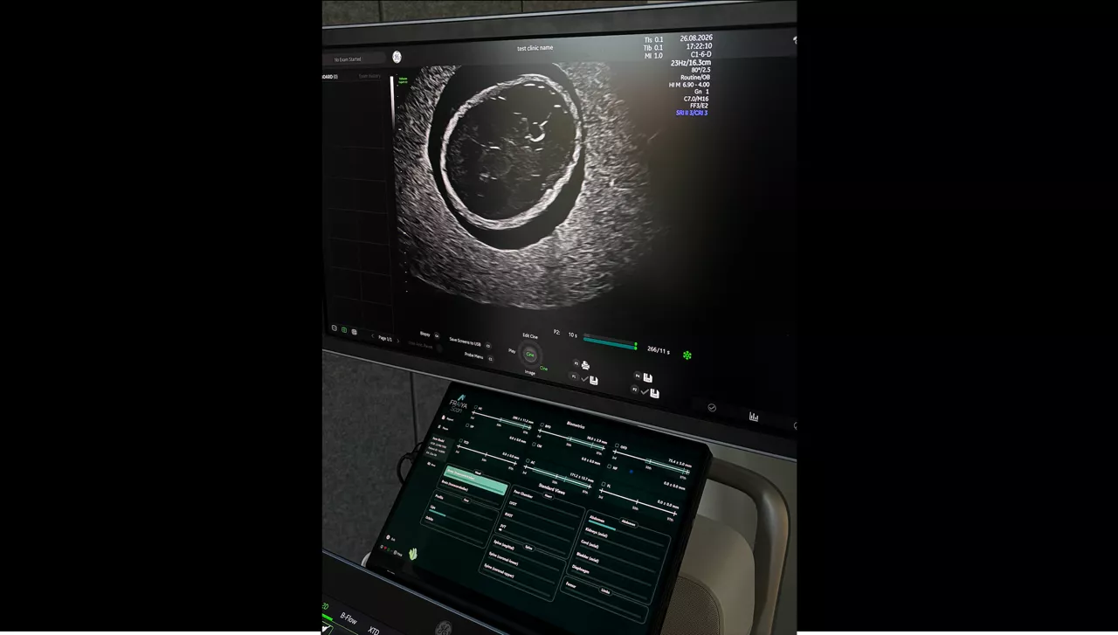Viewport: 1118px width, 635px height.
Task: Tick the BPD checkbox under Biometrics
Action: 542,425
